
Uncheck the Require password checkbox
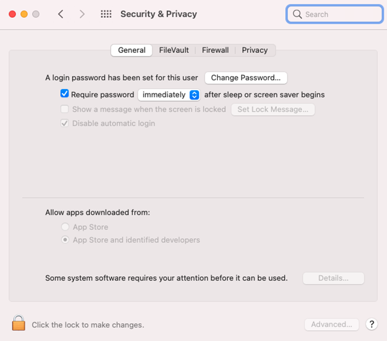64,93
